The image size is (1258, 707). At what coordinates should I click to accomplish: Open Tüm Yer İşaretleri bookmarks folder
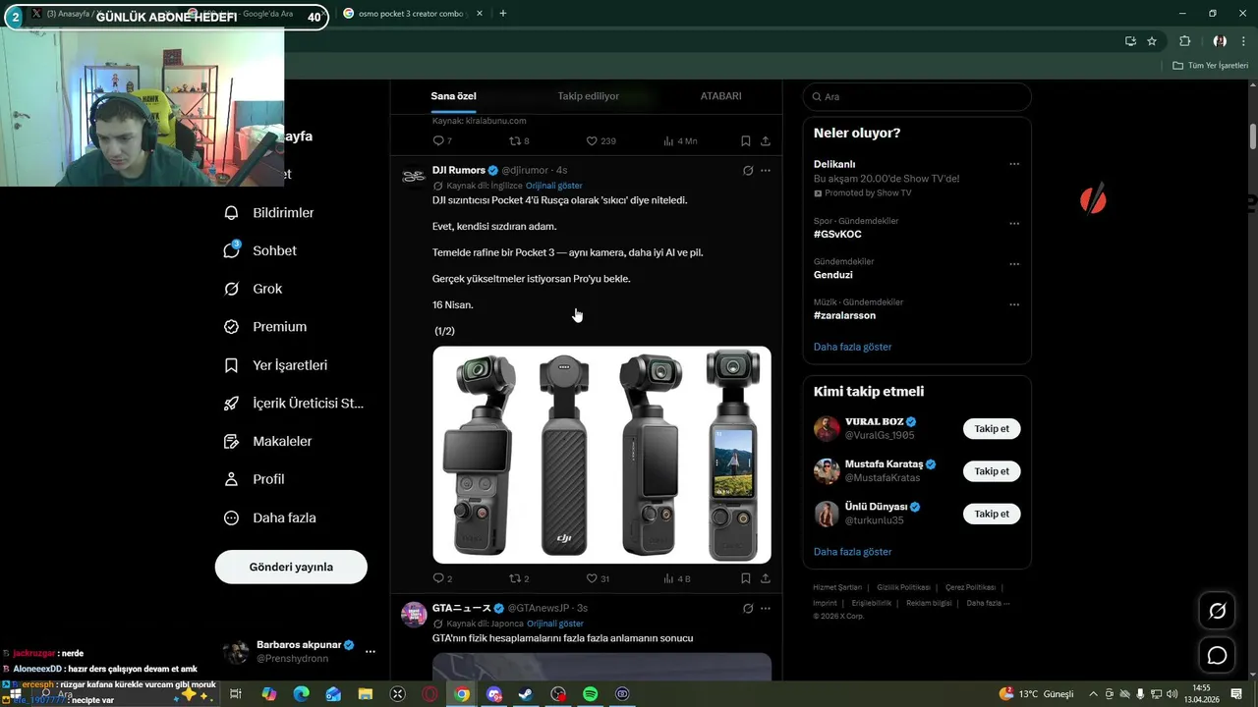[x=1210, y=66]
